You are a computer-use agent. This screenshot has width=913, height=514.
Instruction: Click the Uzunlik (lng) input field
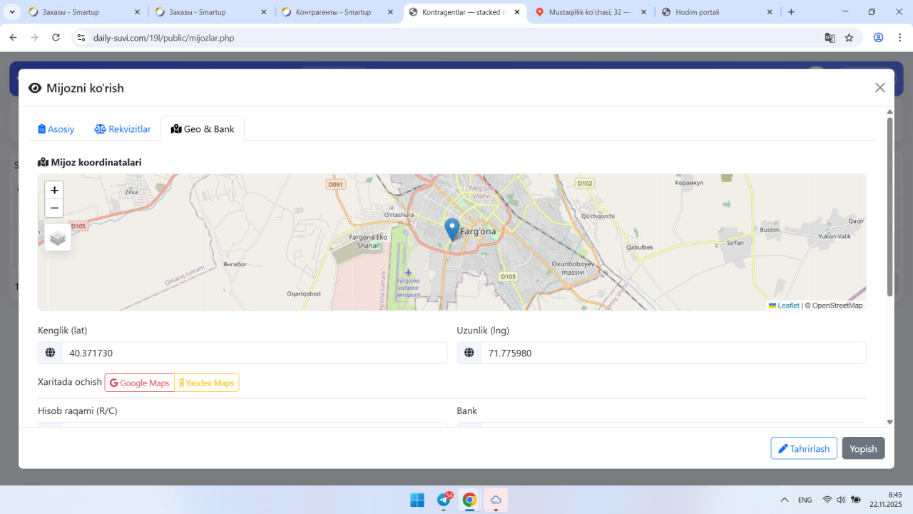click(673, 353)
